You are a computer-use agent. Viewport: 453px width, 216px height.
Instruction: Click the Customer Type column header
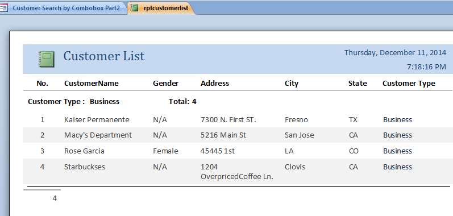click(x=409, y=84)
